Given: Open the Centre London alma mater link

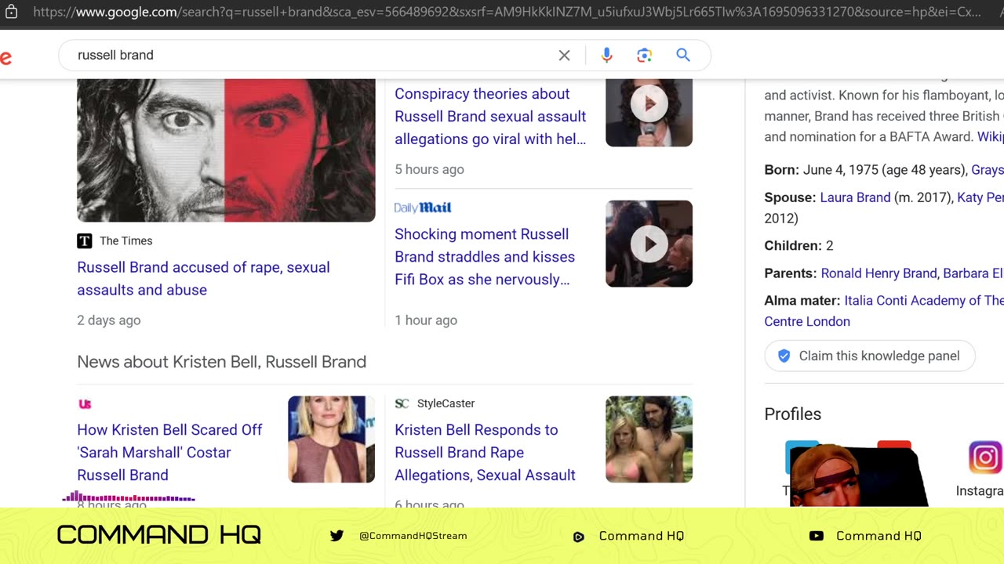Looking at the screenshot, I should pyautogui.click(x=807, y=321).
